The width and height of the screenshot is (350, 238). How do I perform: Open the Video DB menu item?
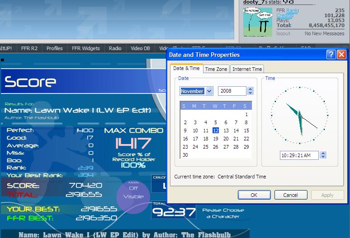[x=140, y=48]
